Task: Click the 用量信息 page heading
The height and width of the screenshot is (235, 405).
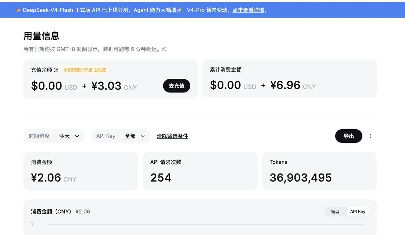Action: [42, 36]
